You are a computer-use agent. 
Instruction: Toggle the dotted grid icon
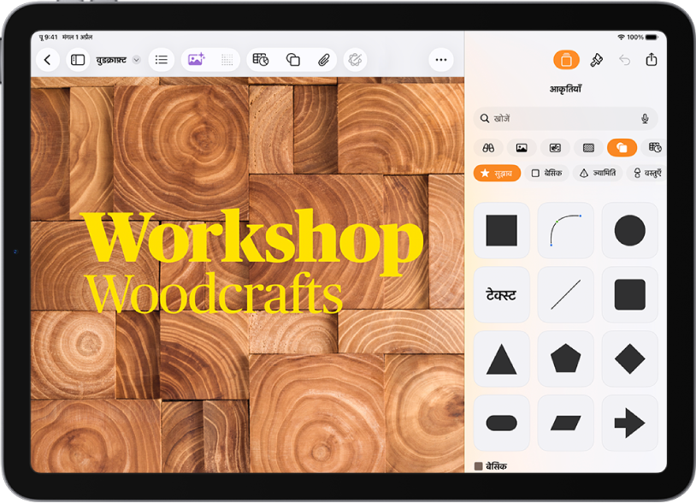(227, 60)
